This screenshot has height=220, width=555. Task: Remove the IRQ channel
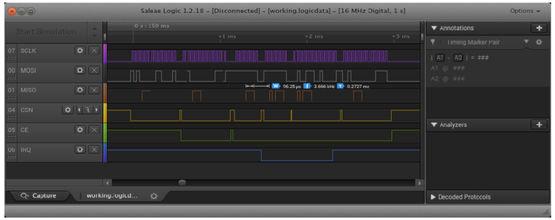94,150
